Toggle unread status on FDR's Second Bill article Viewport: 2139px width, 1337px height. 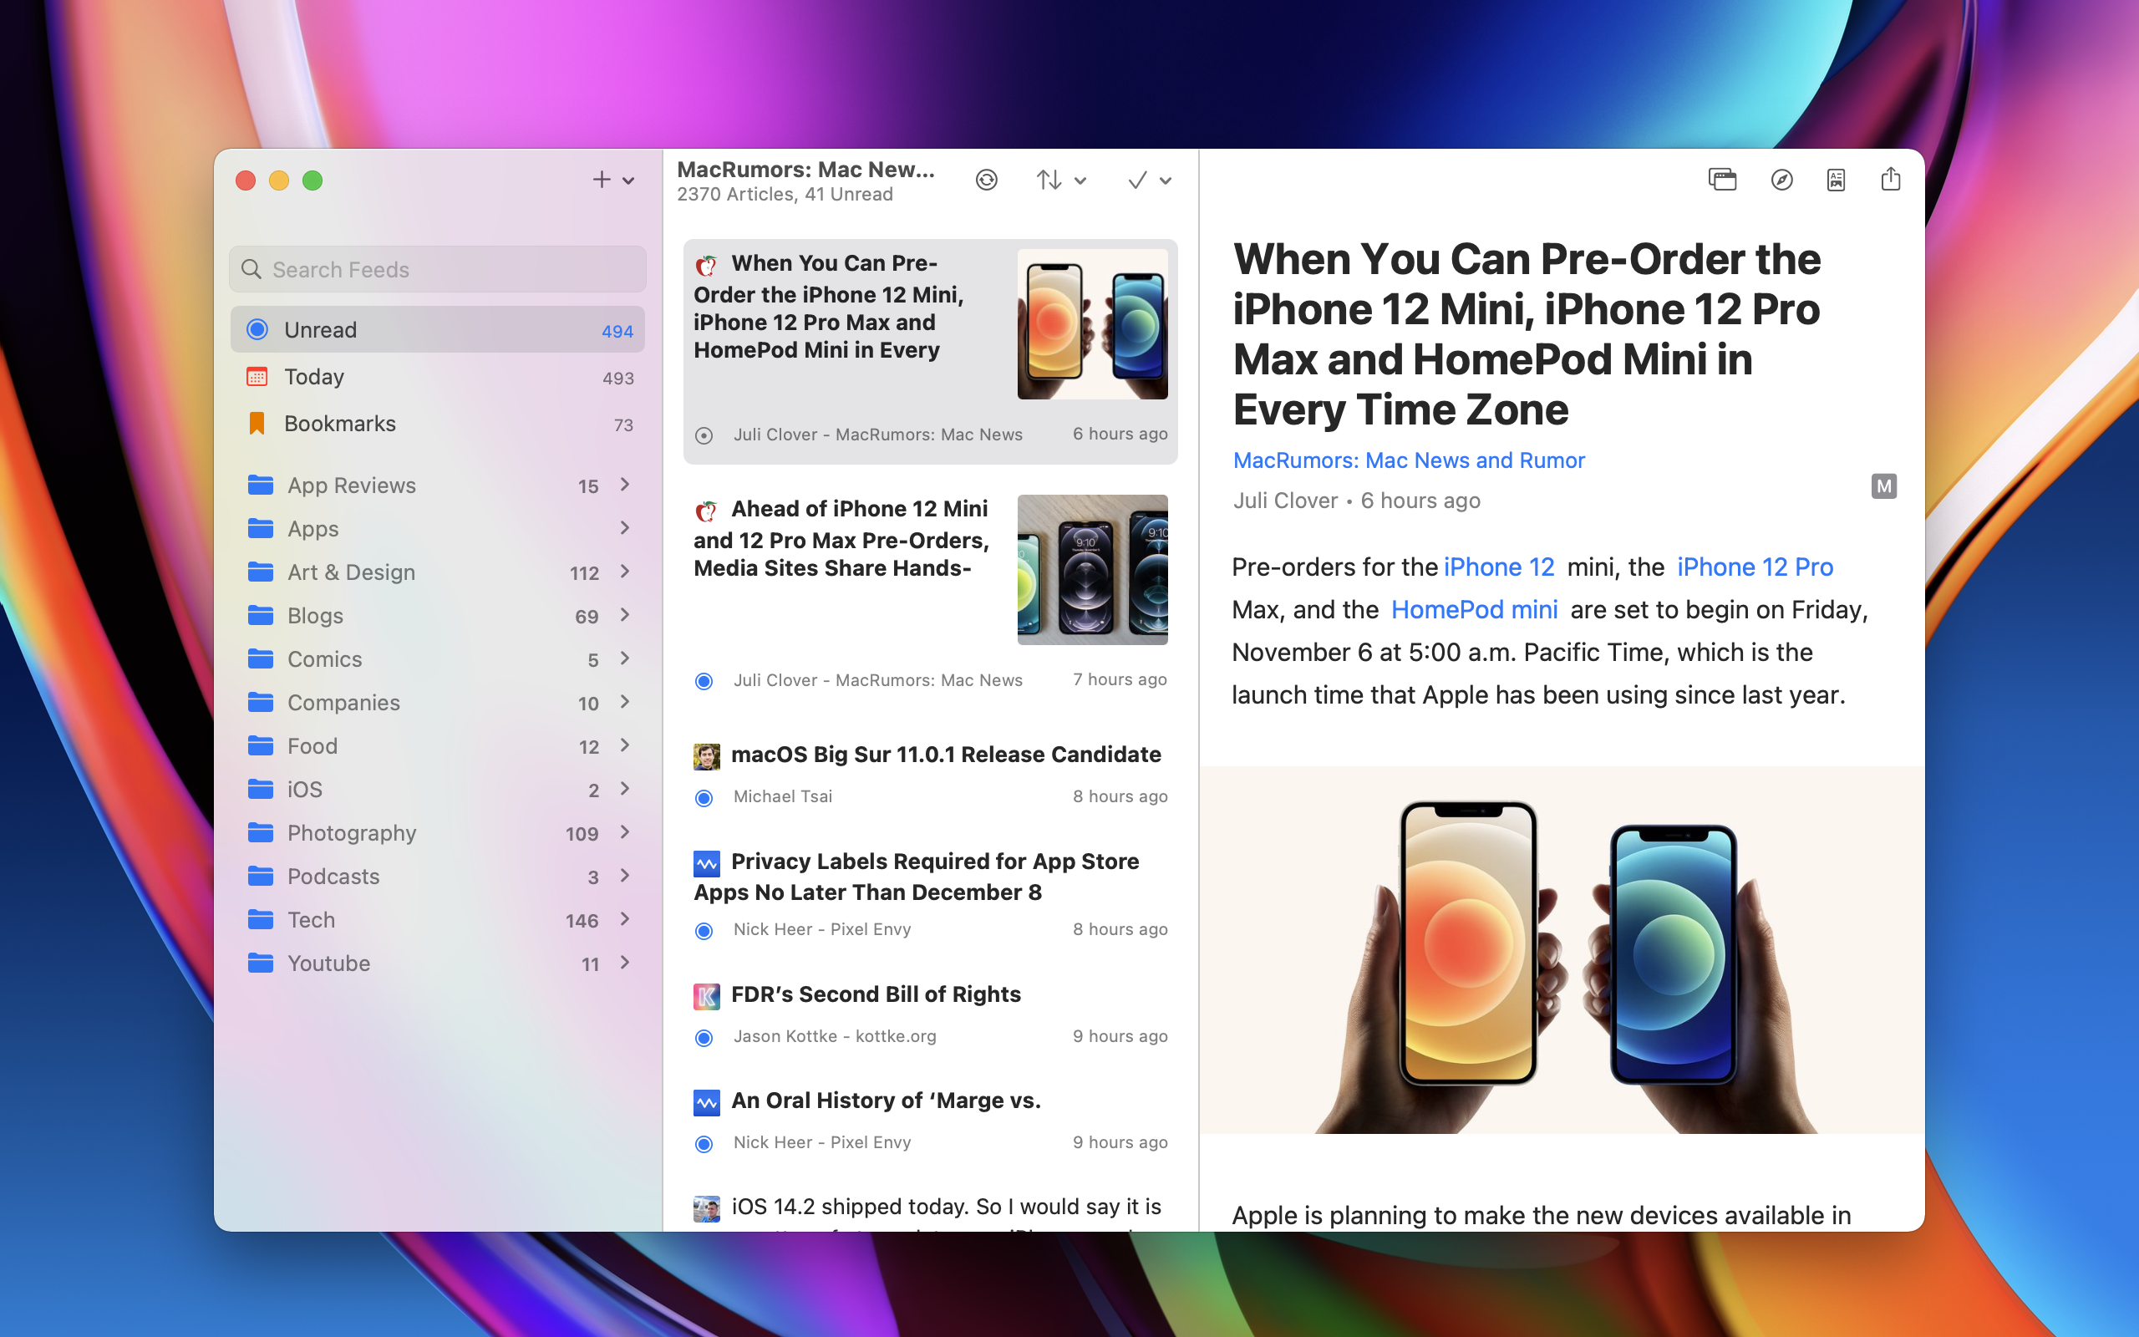704,1035
